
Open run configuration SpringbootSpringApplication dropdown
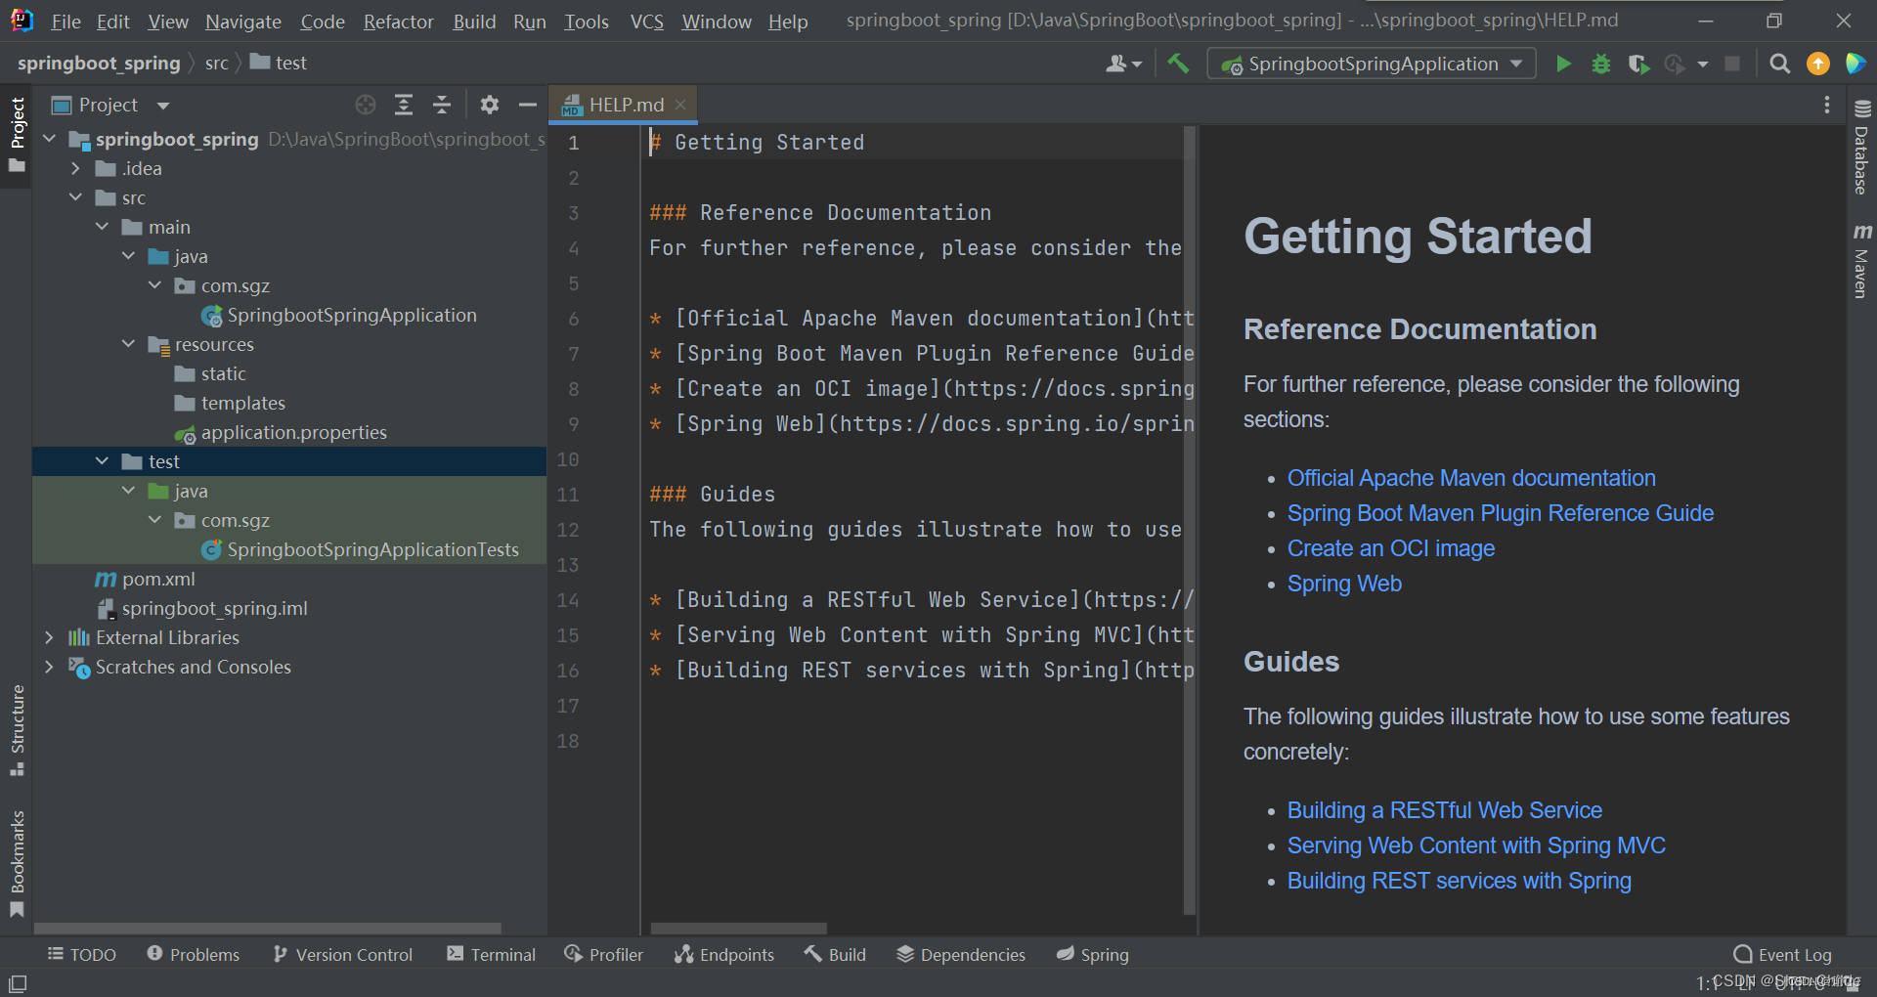[1373, 64]
